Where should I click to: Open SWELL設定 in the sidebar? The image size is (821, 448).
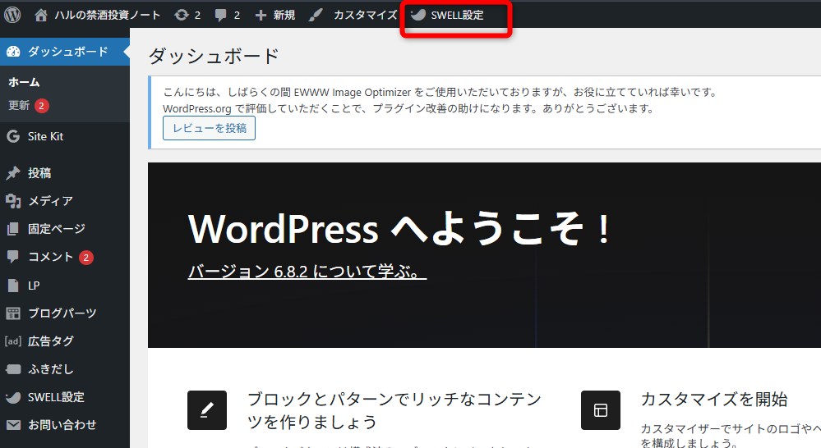(56, 397)
